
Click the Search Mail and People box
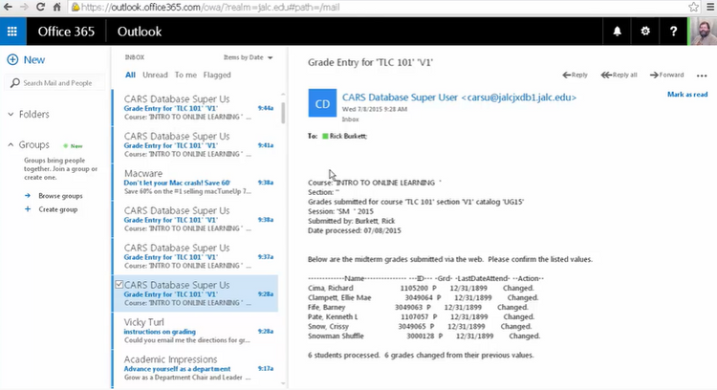point(59,83)
